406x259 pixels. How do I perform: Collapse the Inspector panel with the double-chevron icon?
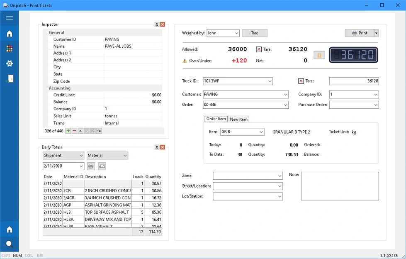click(x=156, y=24)
